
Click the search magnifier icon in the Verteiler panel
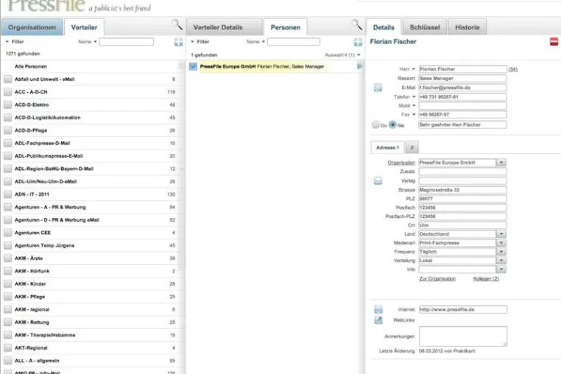tap(177, 25)
